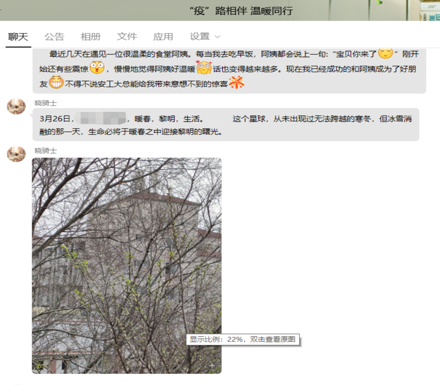This screenshot has height=385, width=440.
Task: Click the smiling emoji after "宝贝你来了"
Action: pos(385,54)
